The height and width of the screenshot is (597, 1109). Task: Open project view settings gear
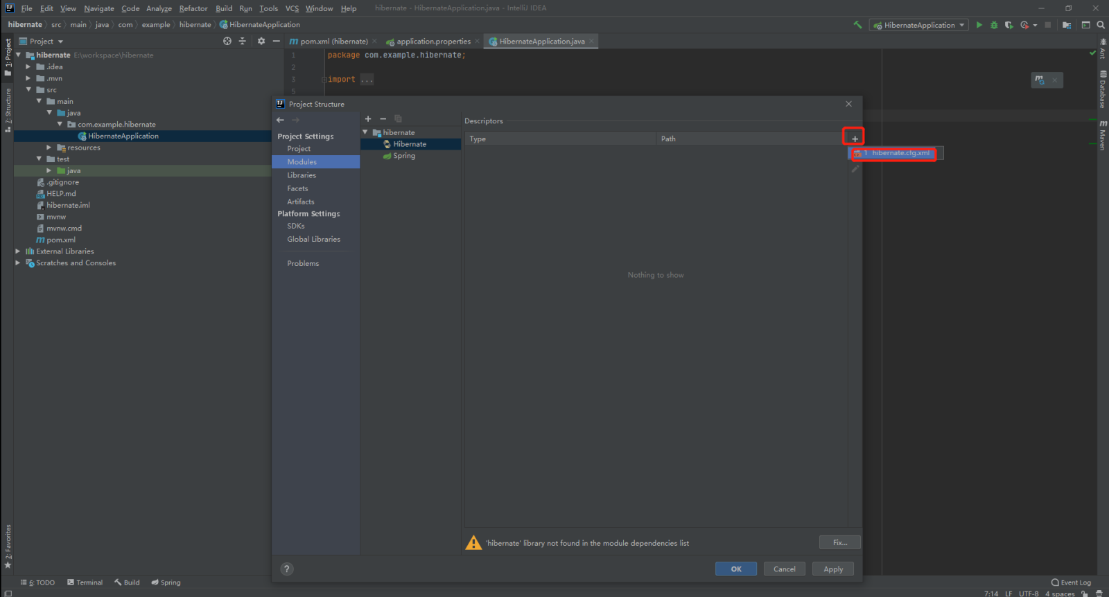[x=261, y=42]
